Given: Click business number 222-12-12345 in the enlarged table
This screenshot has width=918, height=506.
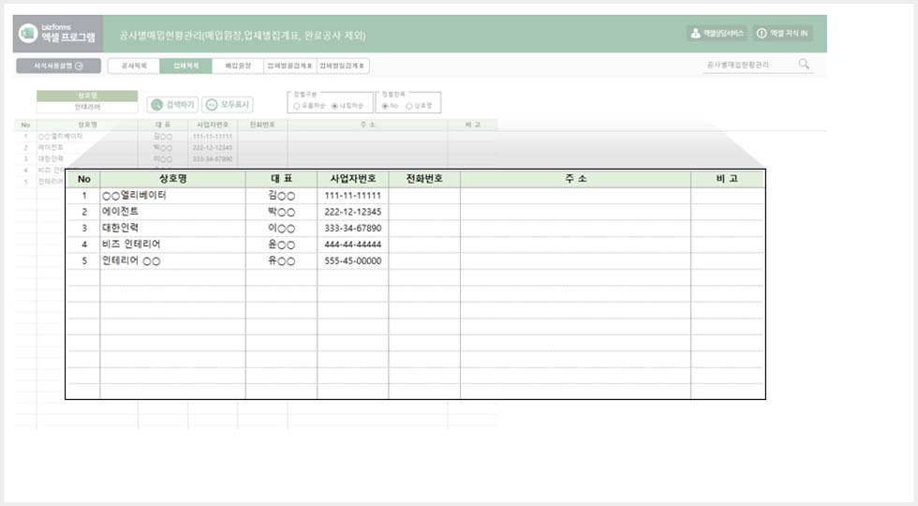Looking at the screenshot, I should point(353,212).
